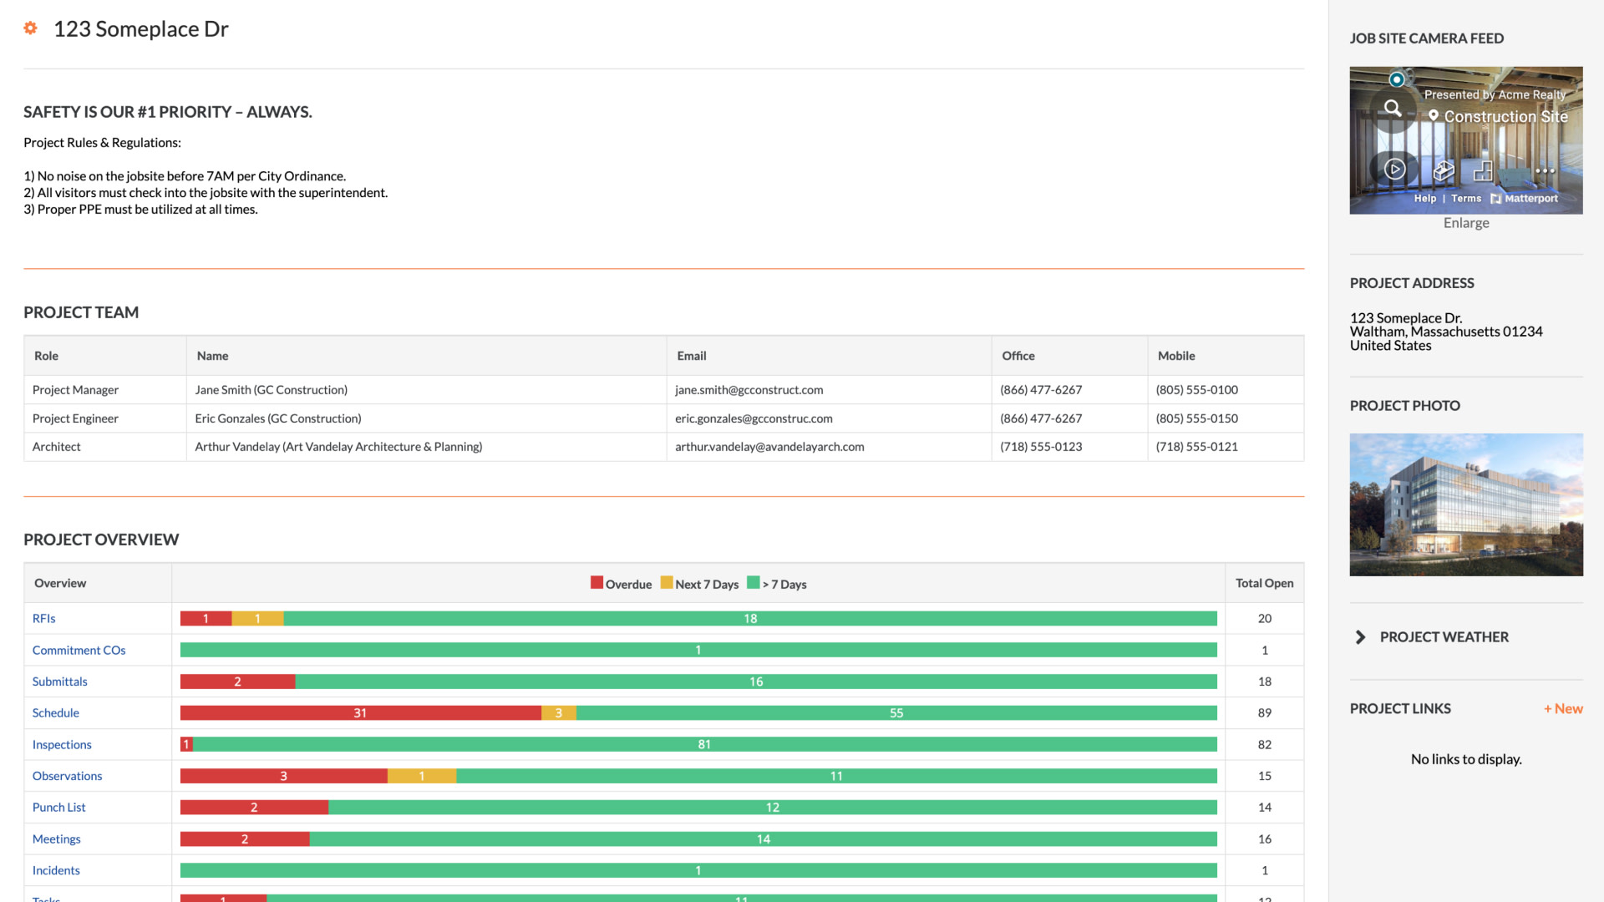The height and width of the screenshot is (902, 1604).
Task: Open the ellipsis more-options icon in camera feed
Action: [x=1545, y=169]
